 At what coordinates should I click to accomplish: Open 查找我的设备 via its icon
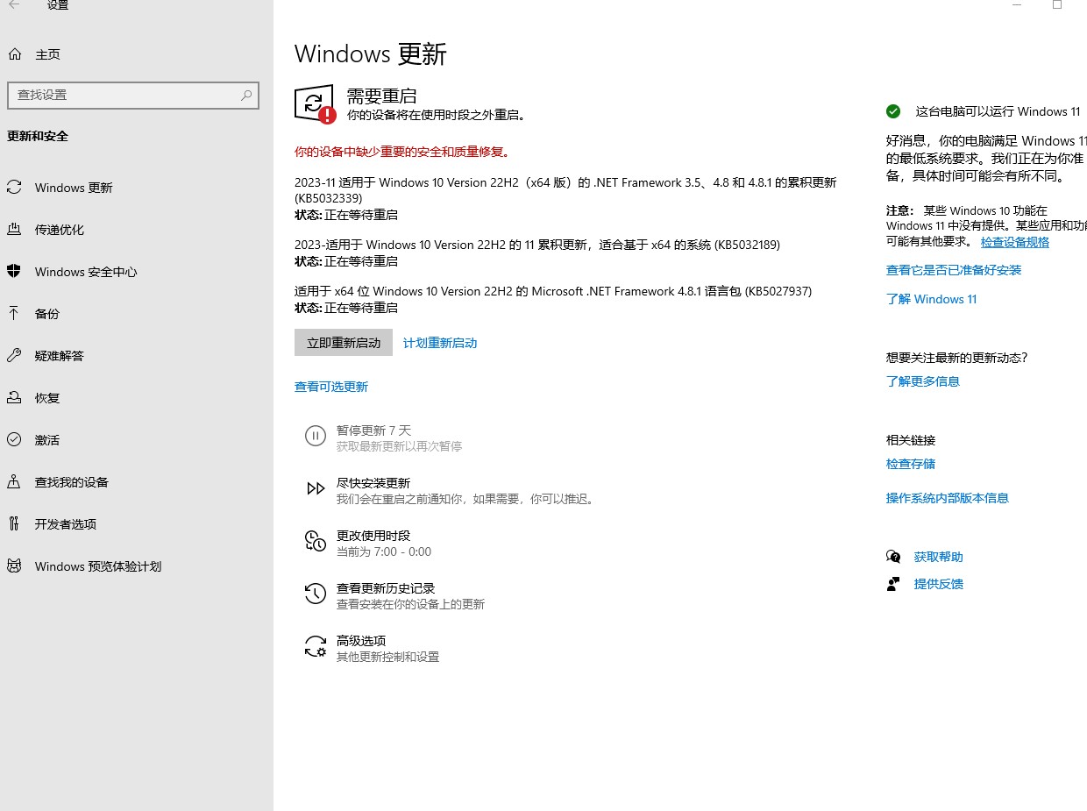point(15,481)
